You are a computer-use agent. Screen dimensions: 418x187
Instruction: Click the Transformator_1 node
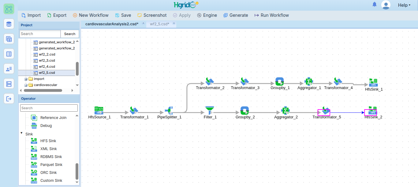click(134, 110)
